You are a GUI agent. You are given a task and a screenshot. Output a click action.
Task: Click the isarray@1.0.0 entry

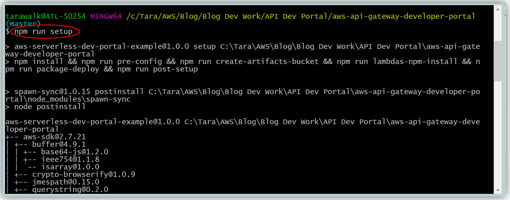[x=70, y=167]
